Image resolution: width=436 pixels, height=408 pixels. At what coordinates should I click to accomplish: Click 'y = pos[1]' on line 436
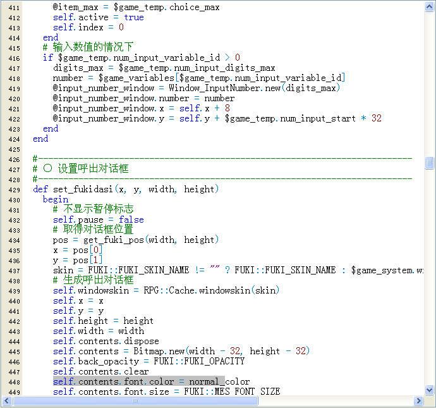click(78, 260)
